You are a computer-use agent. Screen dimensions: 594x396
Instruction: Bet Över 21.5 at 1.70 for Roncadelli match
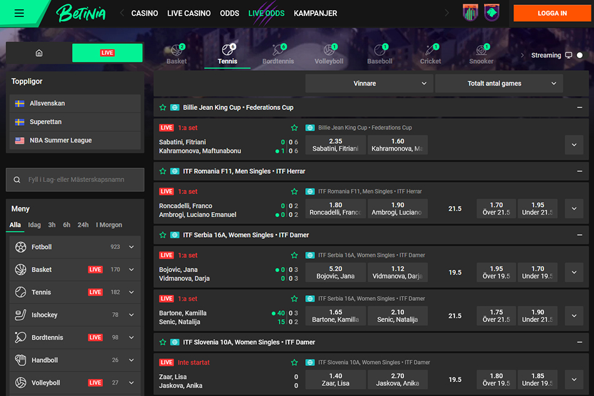(496, 209)
